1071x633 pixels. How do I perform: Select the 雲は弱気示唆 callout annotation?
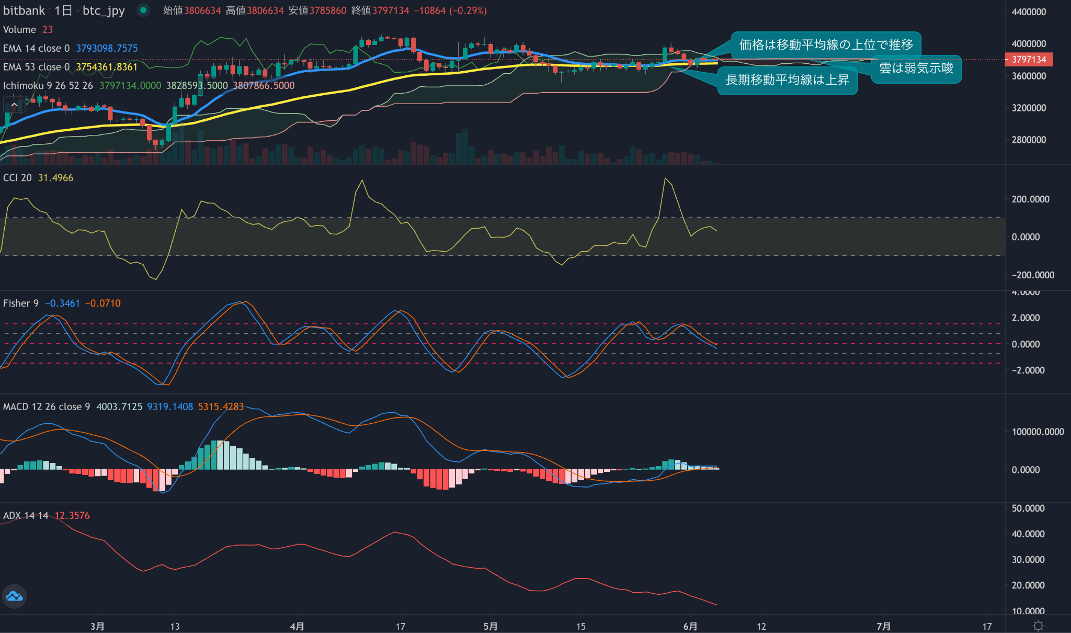(x=916, y=69)
